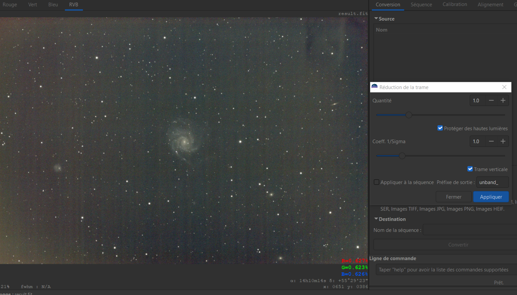Adjust the Coeff. 1/Sigma slider handle
The width and height of the screenshot is (517, 295).
pyautogui.click(x=402, y=156)
